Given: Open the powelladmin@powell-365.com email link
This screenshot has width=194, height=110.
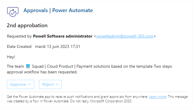Looking at the screenshot, I should pyautogui.click(x=125, y=36).
